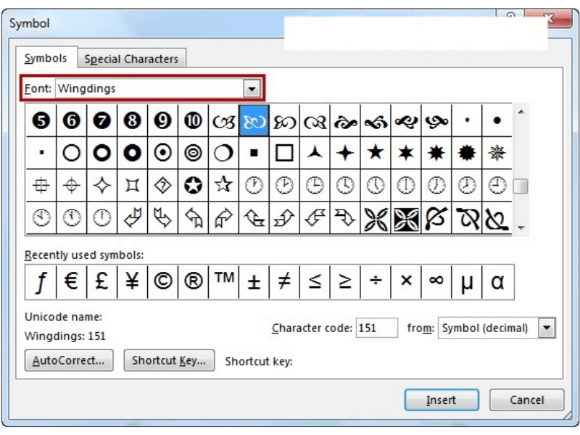Select the four-pointed black star symbol

[x=345, y=153]
